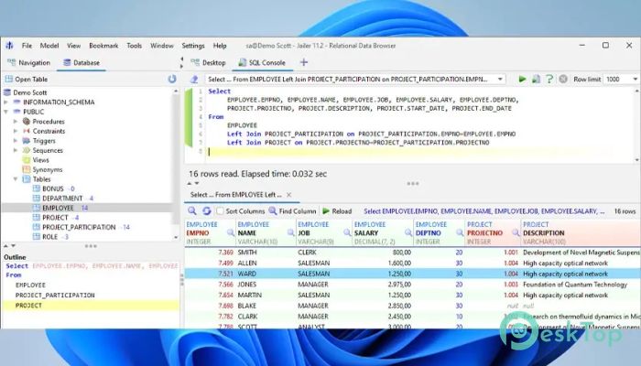Viewport: 641px width, 366px height.
Task: Close the Select ... From EMPLOYEE result tab
Action: tap(289, 195)
